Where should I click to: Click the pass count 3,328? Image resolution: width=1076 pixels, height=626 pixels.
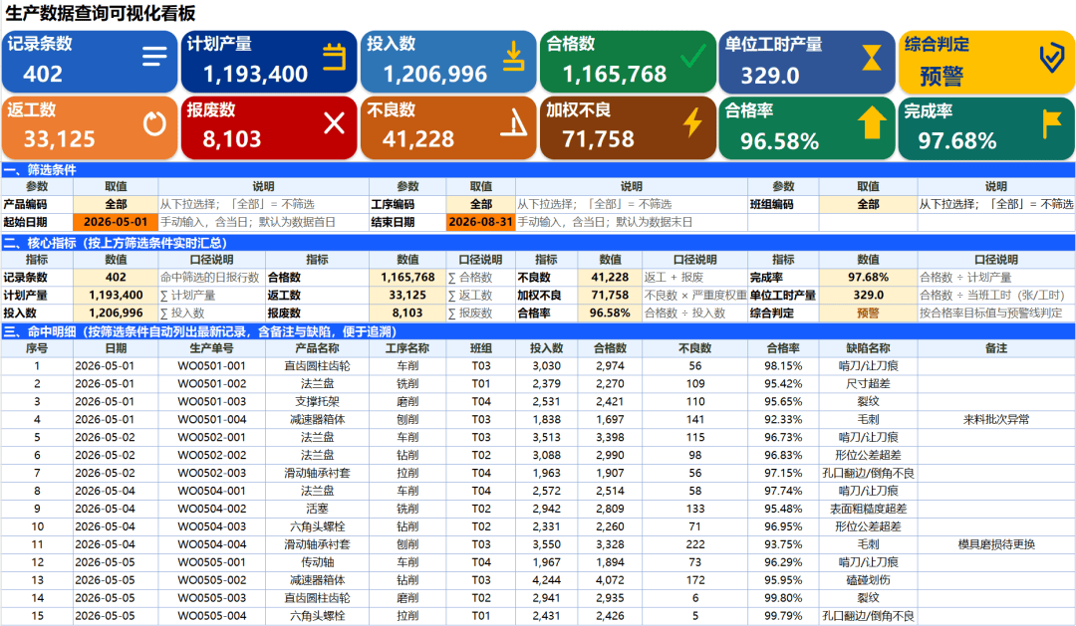coord(610,544)
